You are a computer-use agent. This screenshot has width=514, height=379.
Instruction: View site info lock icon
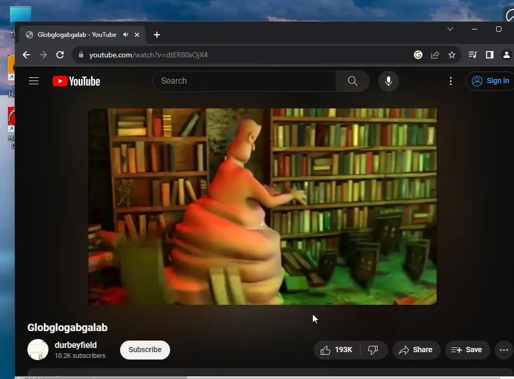pyautogui.click(x=81, y=55)
